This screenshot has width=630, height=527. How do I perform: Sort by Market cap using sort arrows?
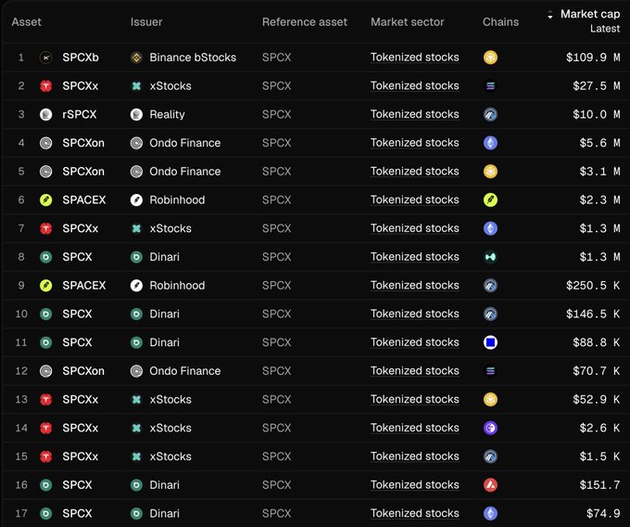tap(550, 15)
